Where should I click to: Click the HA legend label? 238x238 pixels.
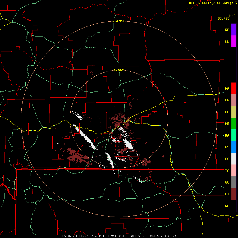click(x=227, y=89)
